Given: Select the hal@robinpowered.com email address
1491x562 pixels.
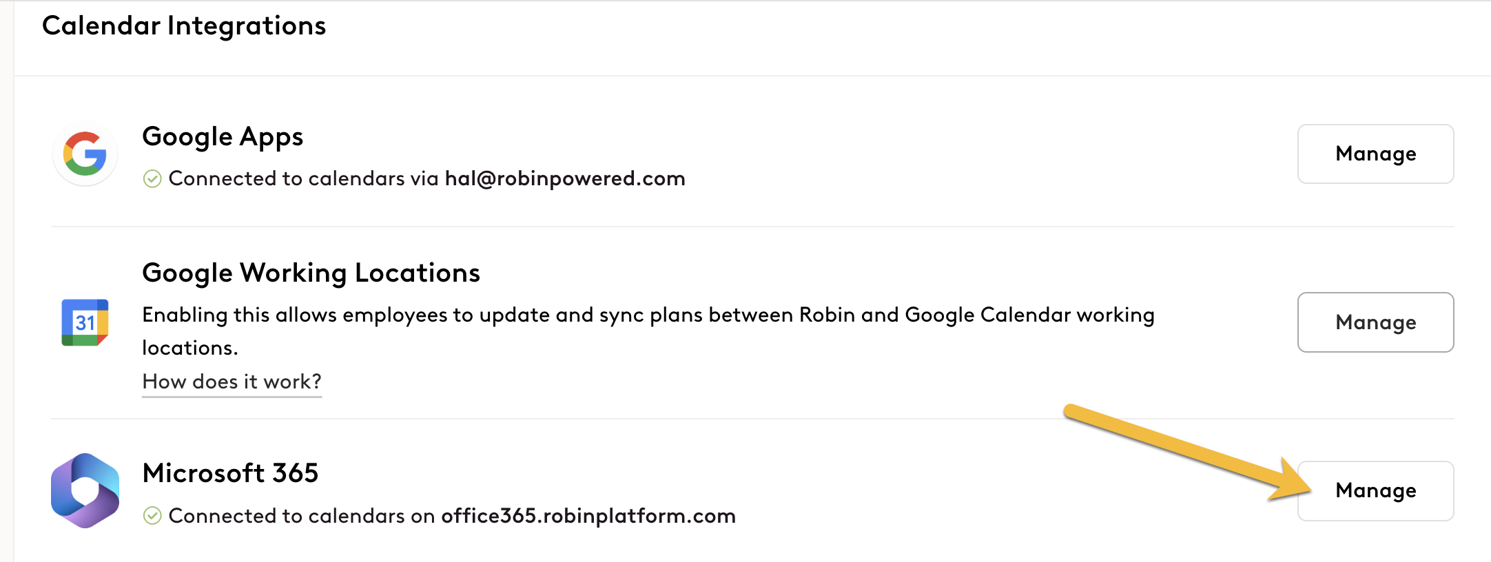Looking at the screenshot, I should [x=565, y=178].
